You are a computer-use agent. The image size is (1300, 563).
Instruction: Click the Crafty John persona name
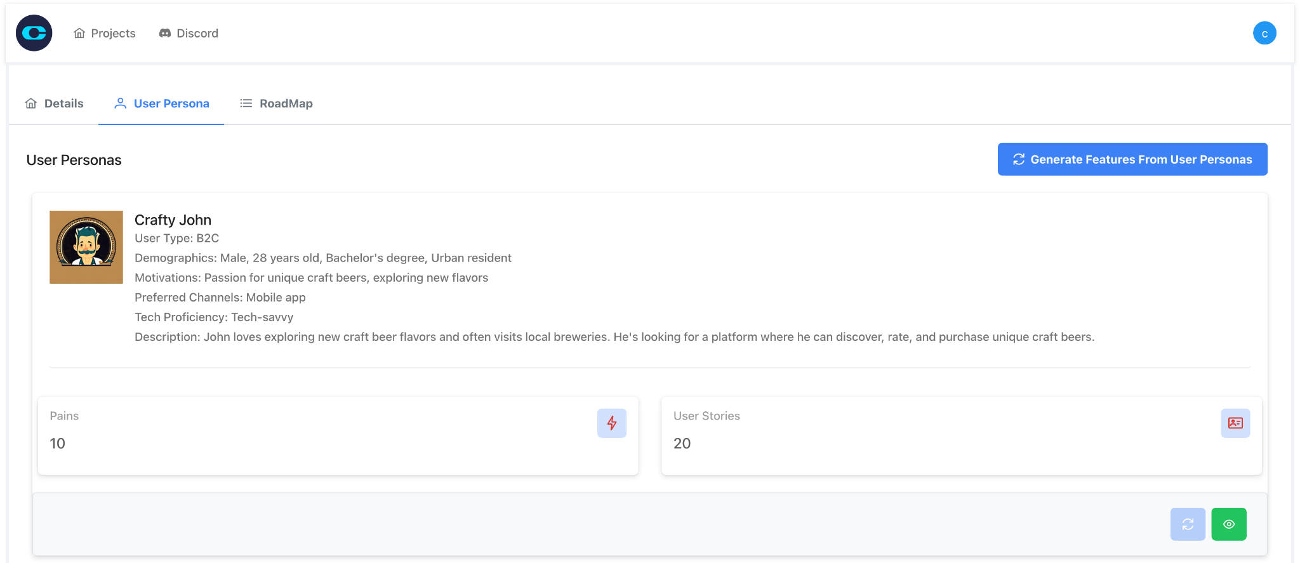coord(173,220)
